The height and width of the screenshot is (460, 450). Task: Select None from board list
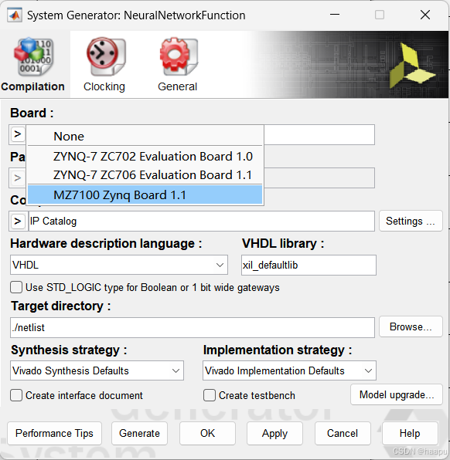145,136
